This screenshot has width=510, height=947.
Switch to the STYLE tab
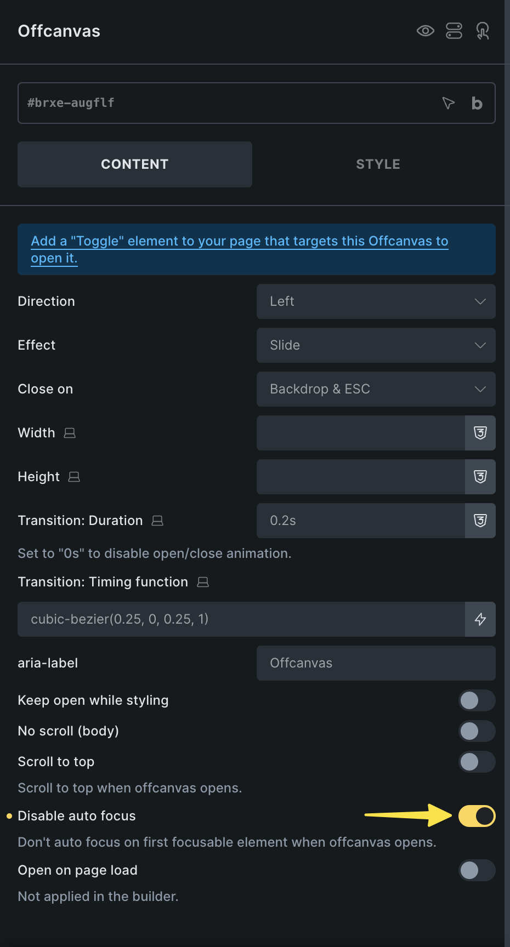pos(378,164)
